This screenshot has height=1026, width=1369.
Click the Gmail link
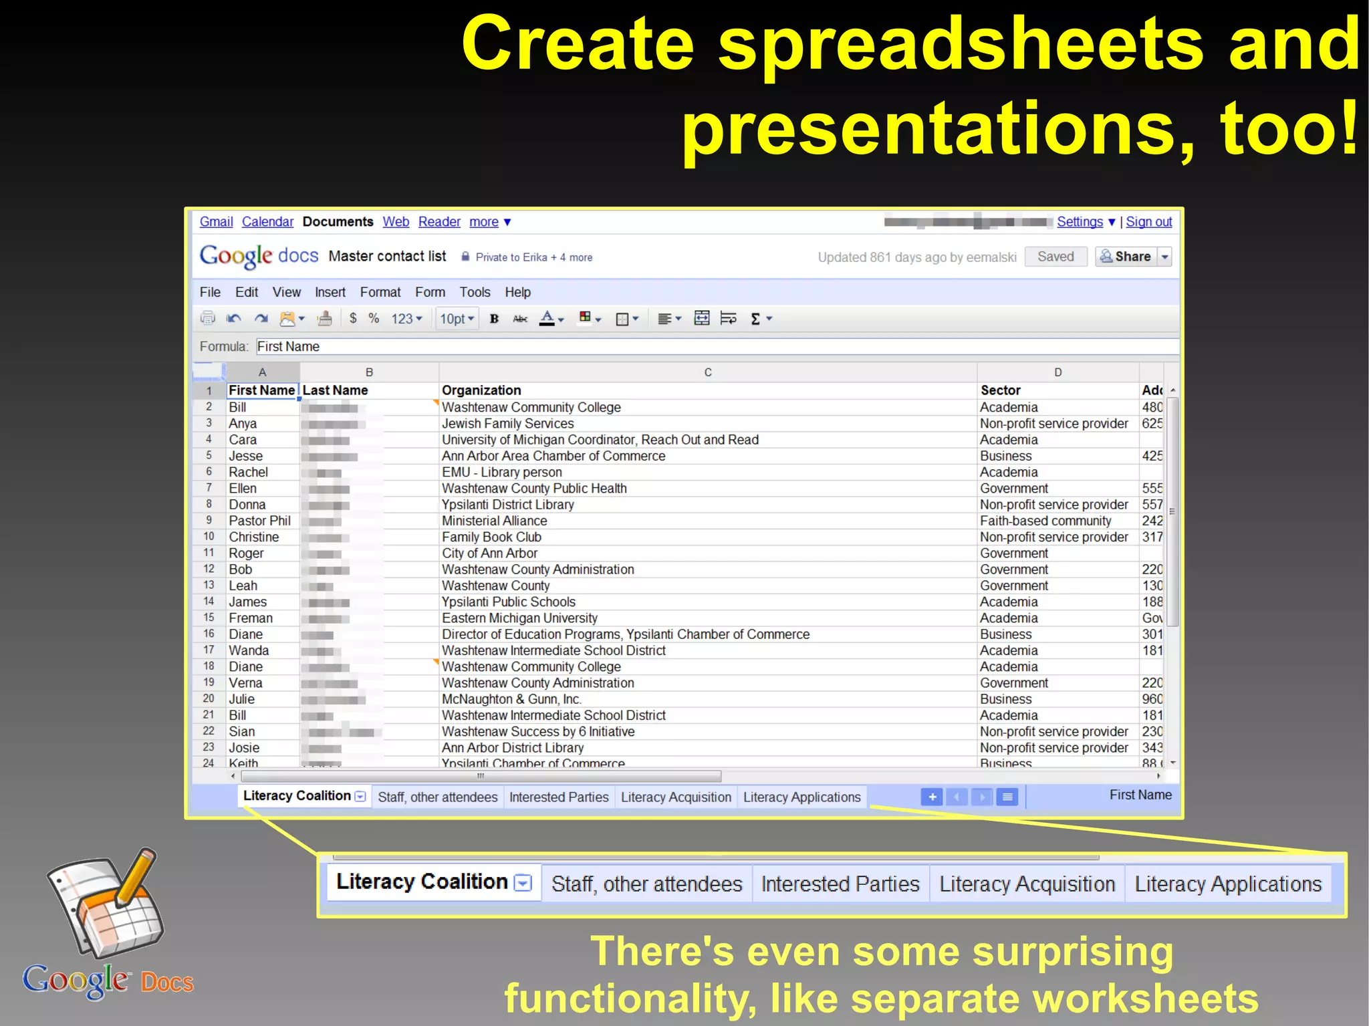click(216, 222)
